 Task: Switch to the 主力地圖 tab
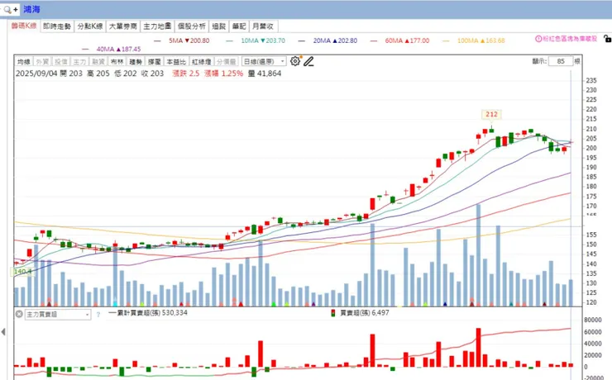(x=157, y=26)
